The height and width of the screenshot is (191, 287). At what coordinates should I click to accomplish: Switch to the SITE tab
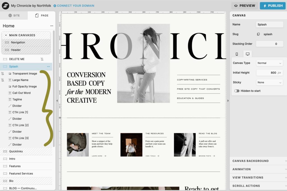tap(14, 15)
